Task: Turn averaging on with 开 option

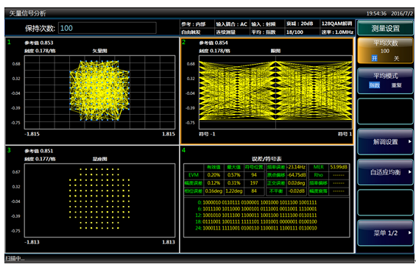Action: point(374,58)
